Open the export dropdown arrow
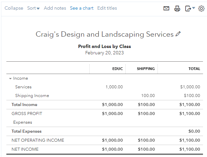The width and height of the screenshot is (207, 157). (194, 8)
